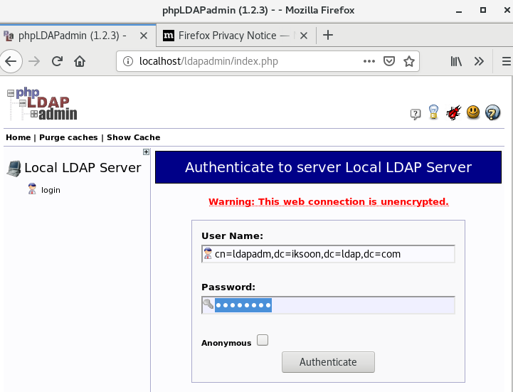
Task: Expand the tree panel plus icon
Action: click(147, 152)
